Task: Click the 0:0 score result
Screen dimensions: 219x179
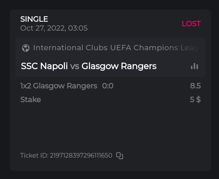Action: [x=107, y=86]
